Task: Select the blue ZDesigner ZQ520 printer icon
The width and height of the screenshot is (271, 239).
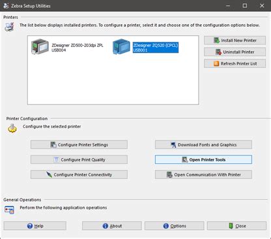Action: [121, 47]
